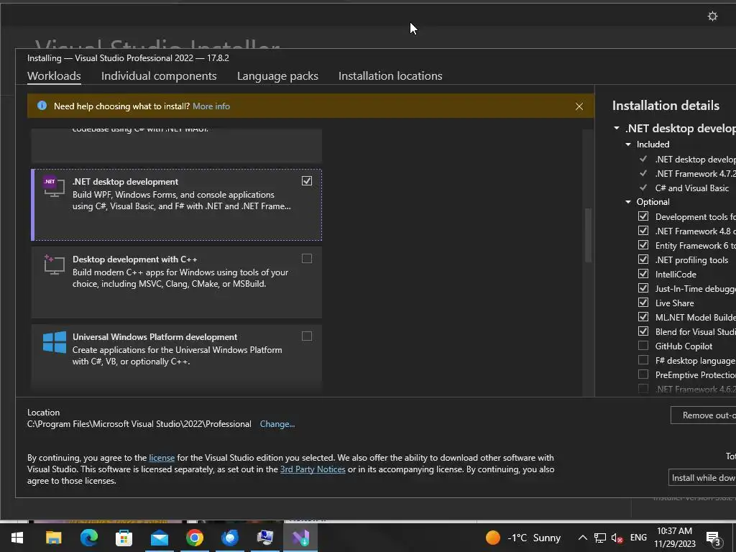Open the Installation locations tab
Viewport: 736px width, 552px height.
click(x=390, y=76)
